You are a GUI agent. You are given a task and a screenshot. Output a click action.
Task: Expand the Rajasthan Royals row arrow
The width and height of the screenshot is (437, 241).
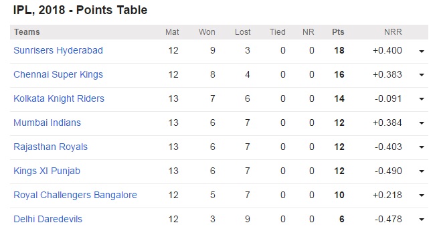422,147
